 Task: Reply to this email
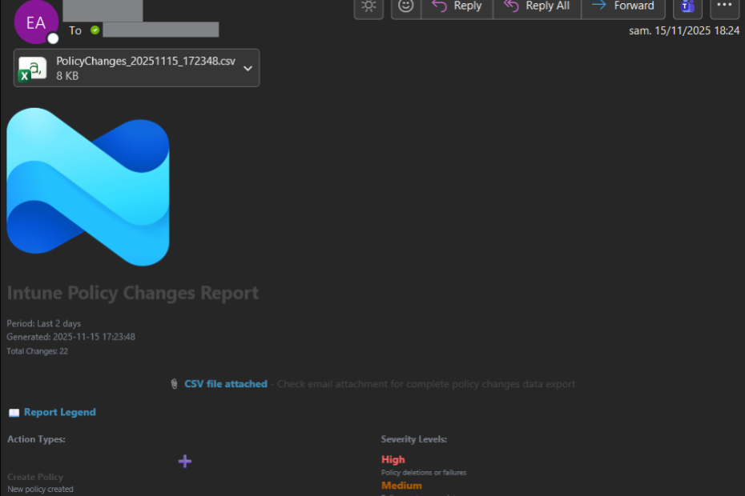457,6
